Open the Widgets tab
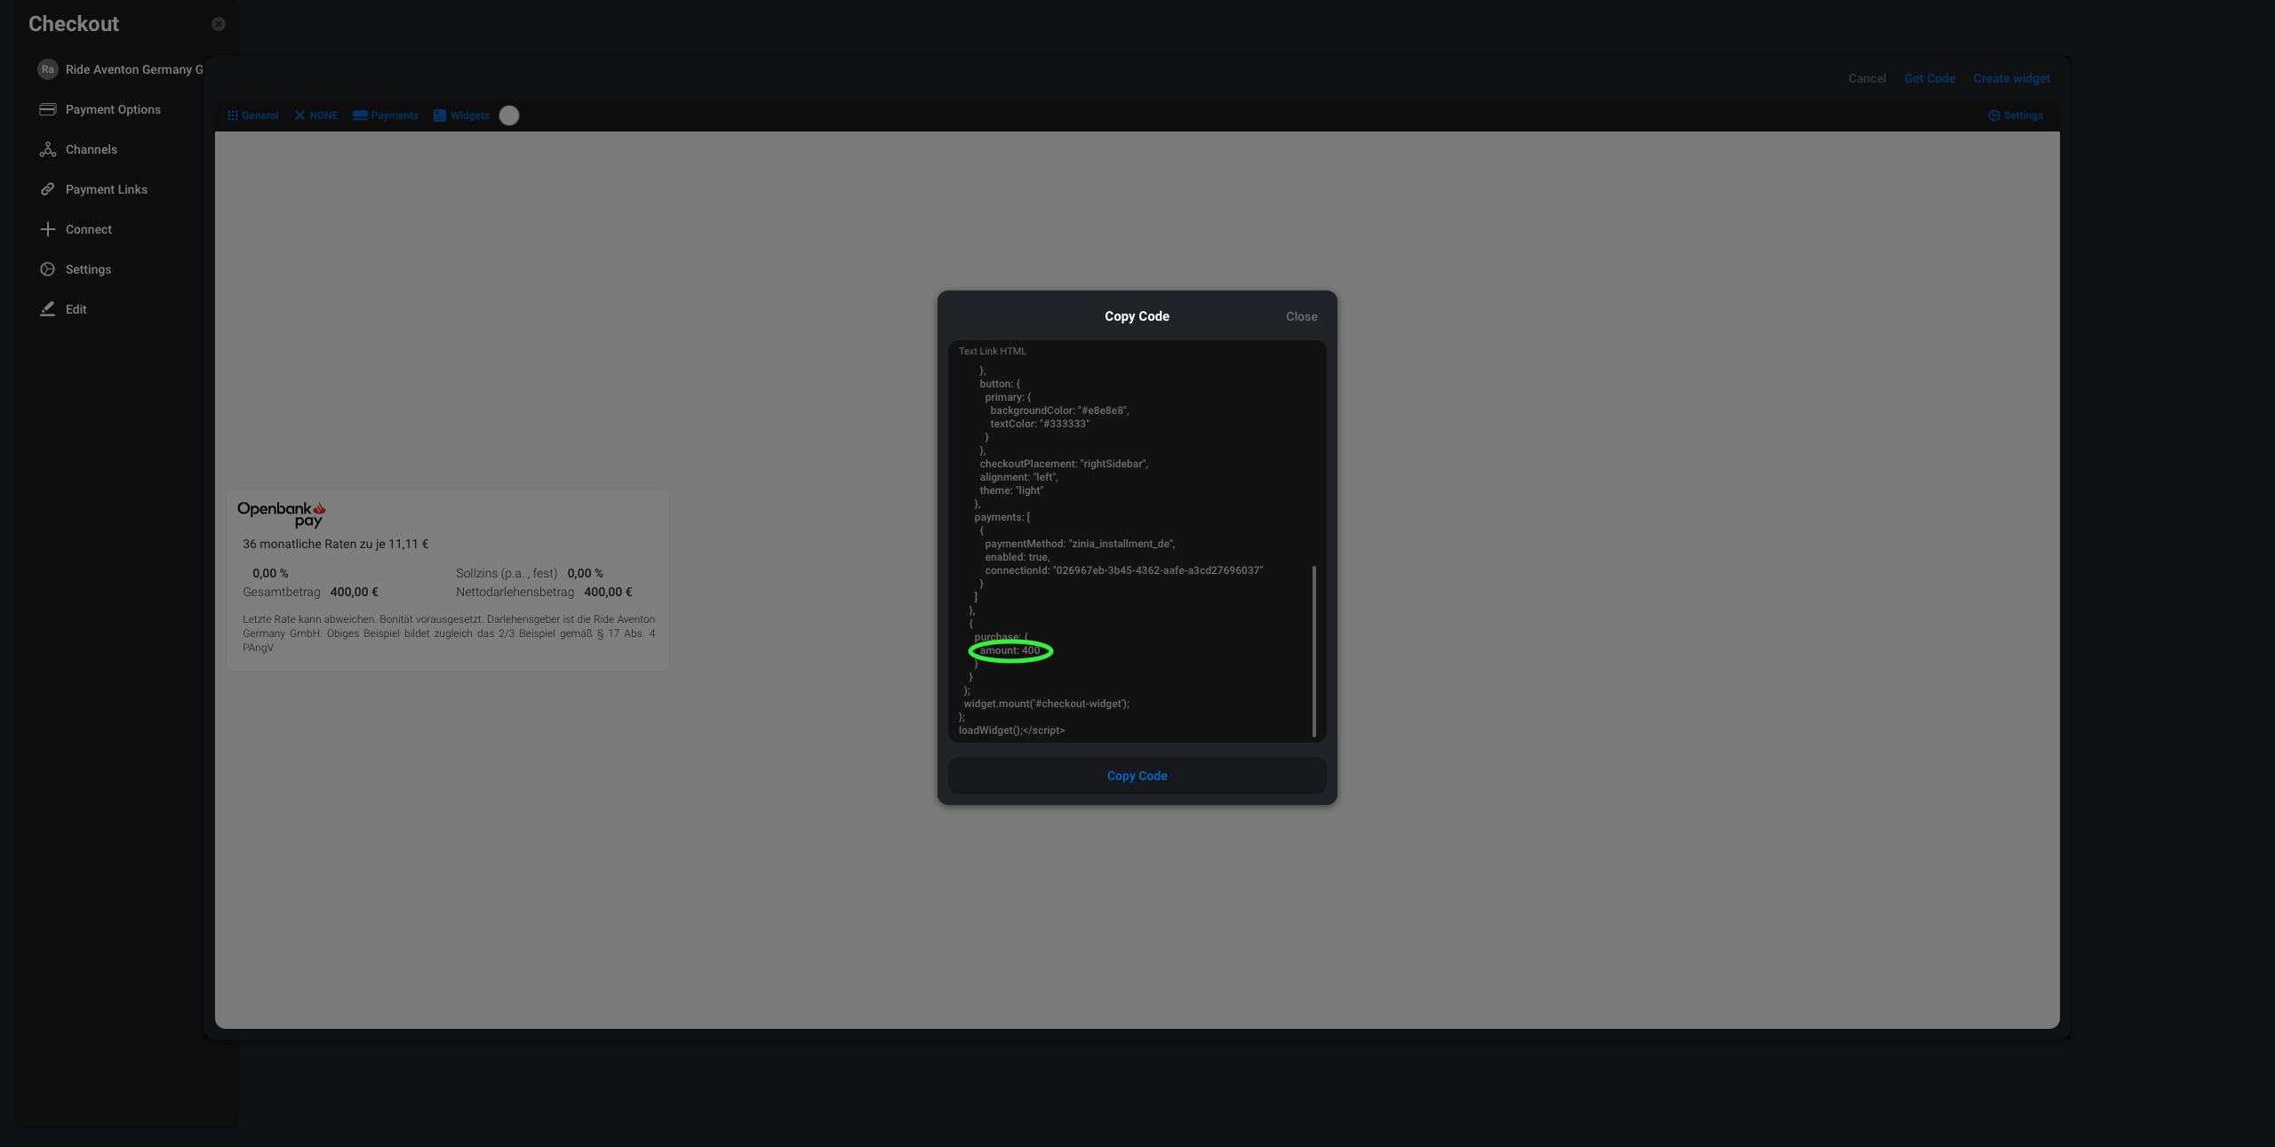Image resolution: width=2275 pixels, height=1147 pixels. click(x=461, y=115)
